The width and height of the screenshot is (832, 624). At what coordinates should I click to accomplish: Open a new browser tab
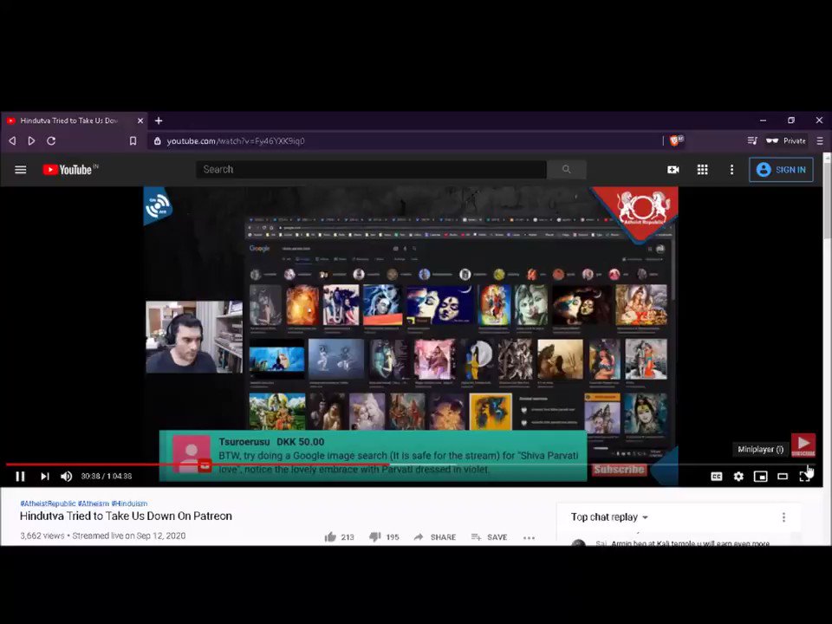coord(158,120)
